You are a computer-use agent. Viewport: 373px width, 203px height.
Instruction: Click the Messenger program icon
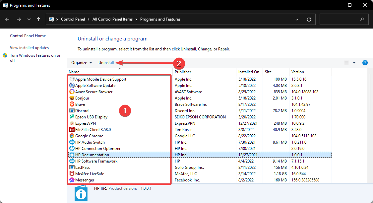click(x=72, y=180)
